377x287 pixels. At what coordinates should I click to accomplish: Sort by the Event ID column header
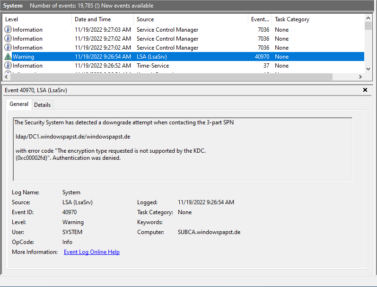pos(260,19)
